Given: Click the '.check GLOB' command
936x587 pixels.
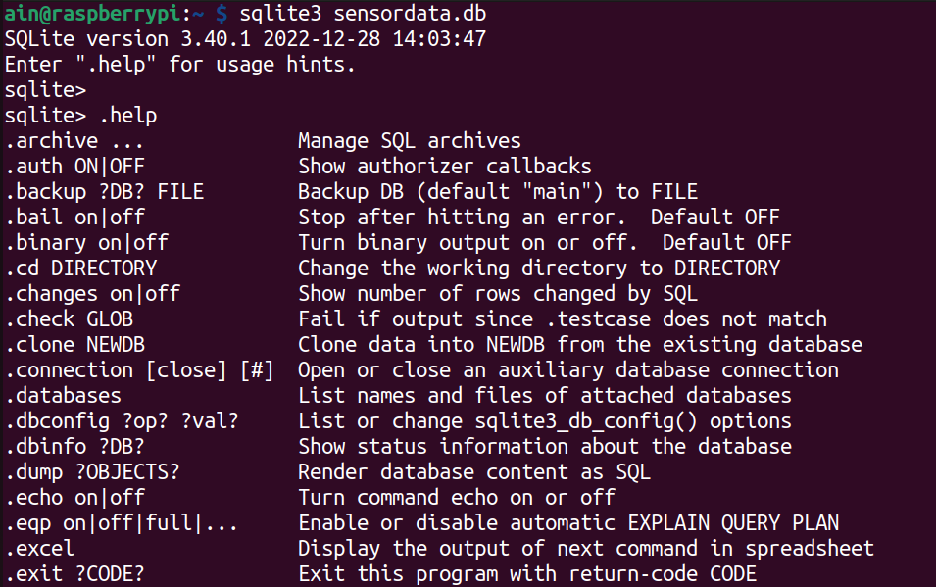Looking at the screenshot, I should (x=69, y=319).
